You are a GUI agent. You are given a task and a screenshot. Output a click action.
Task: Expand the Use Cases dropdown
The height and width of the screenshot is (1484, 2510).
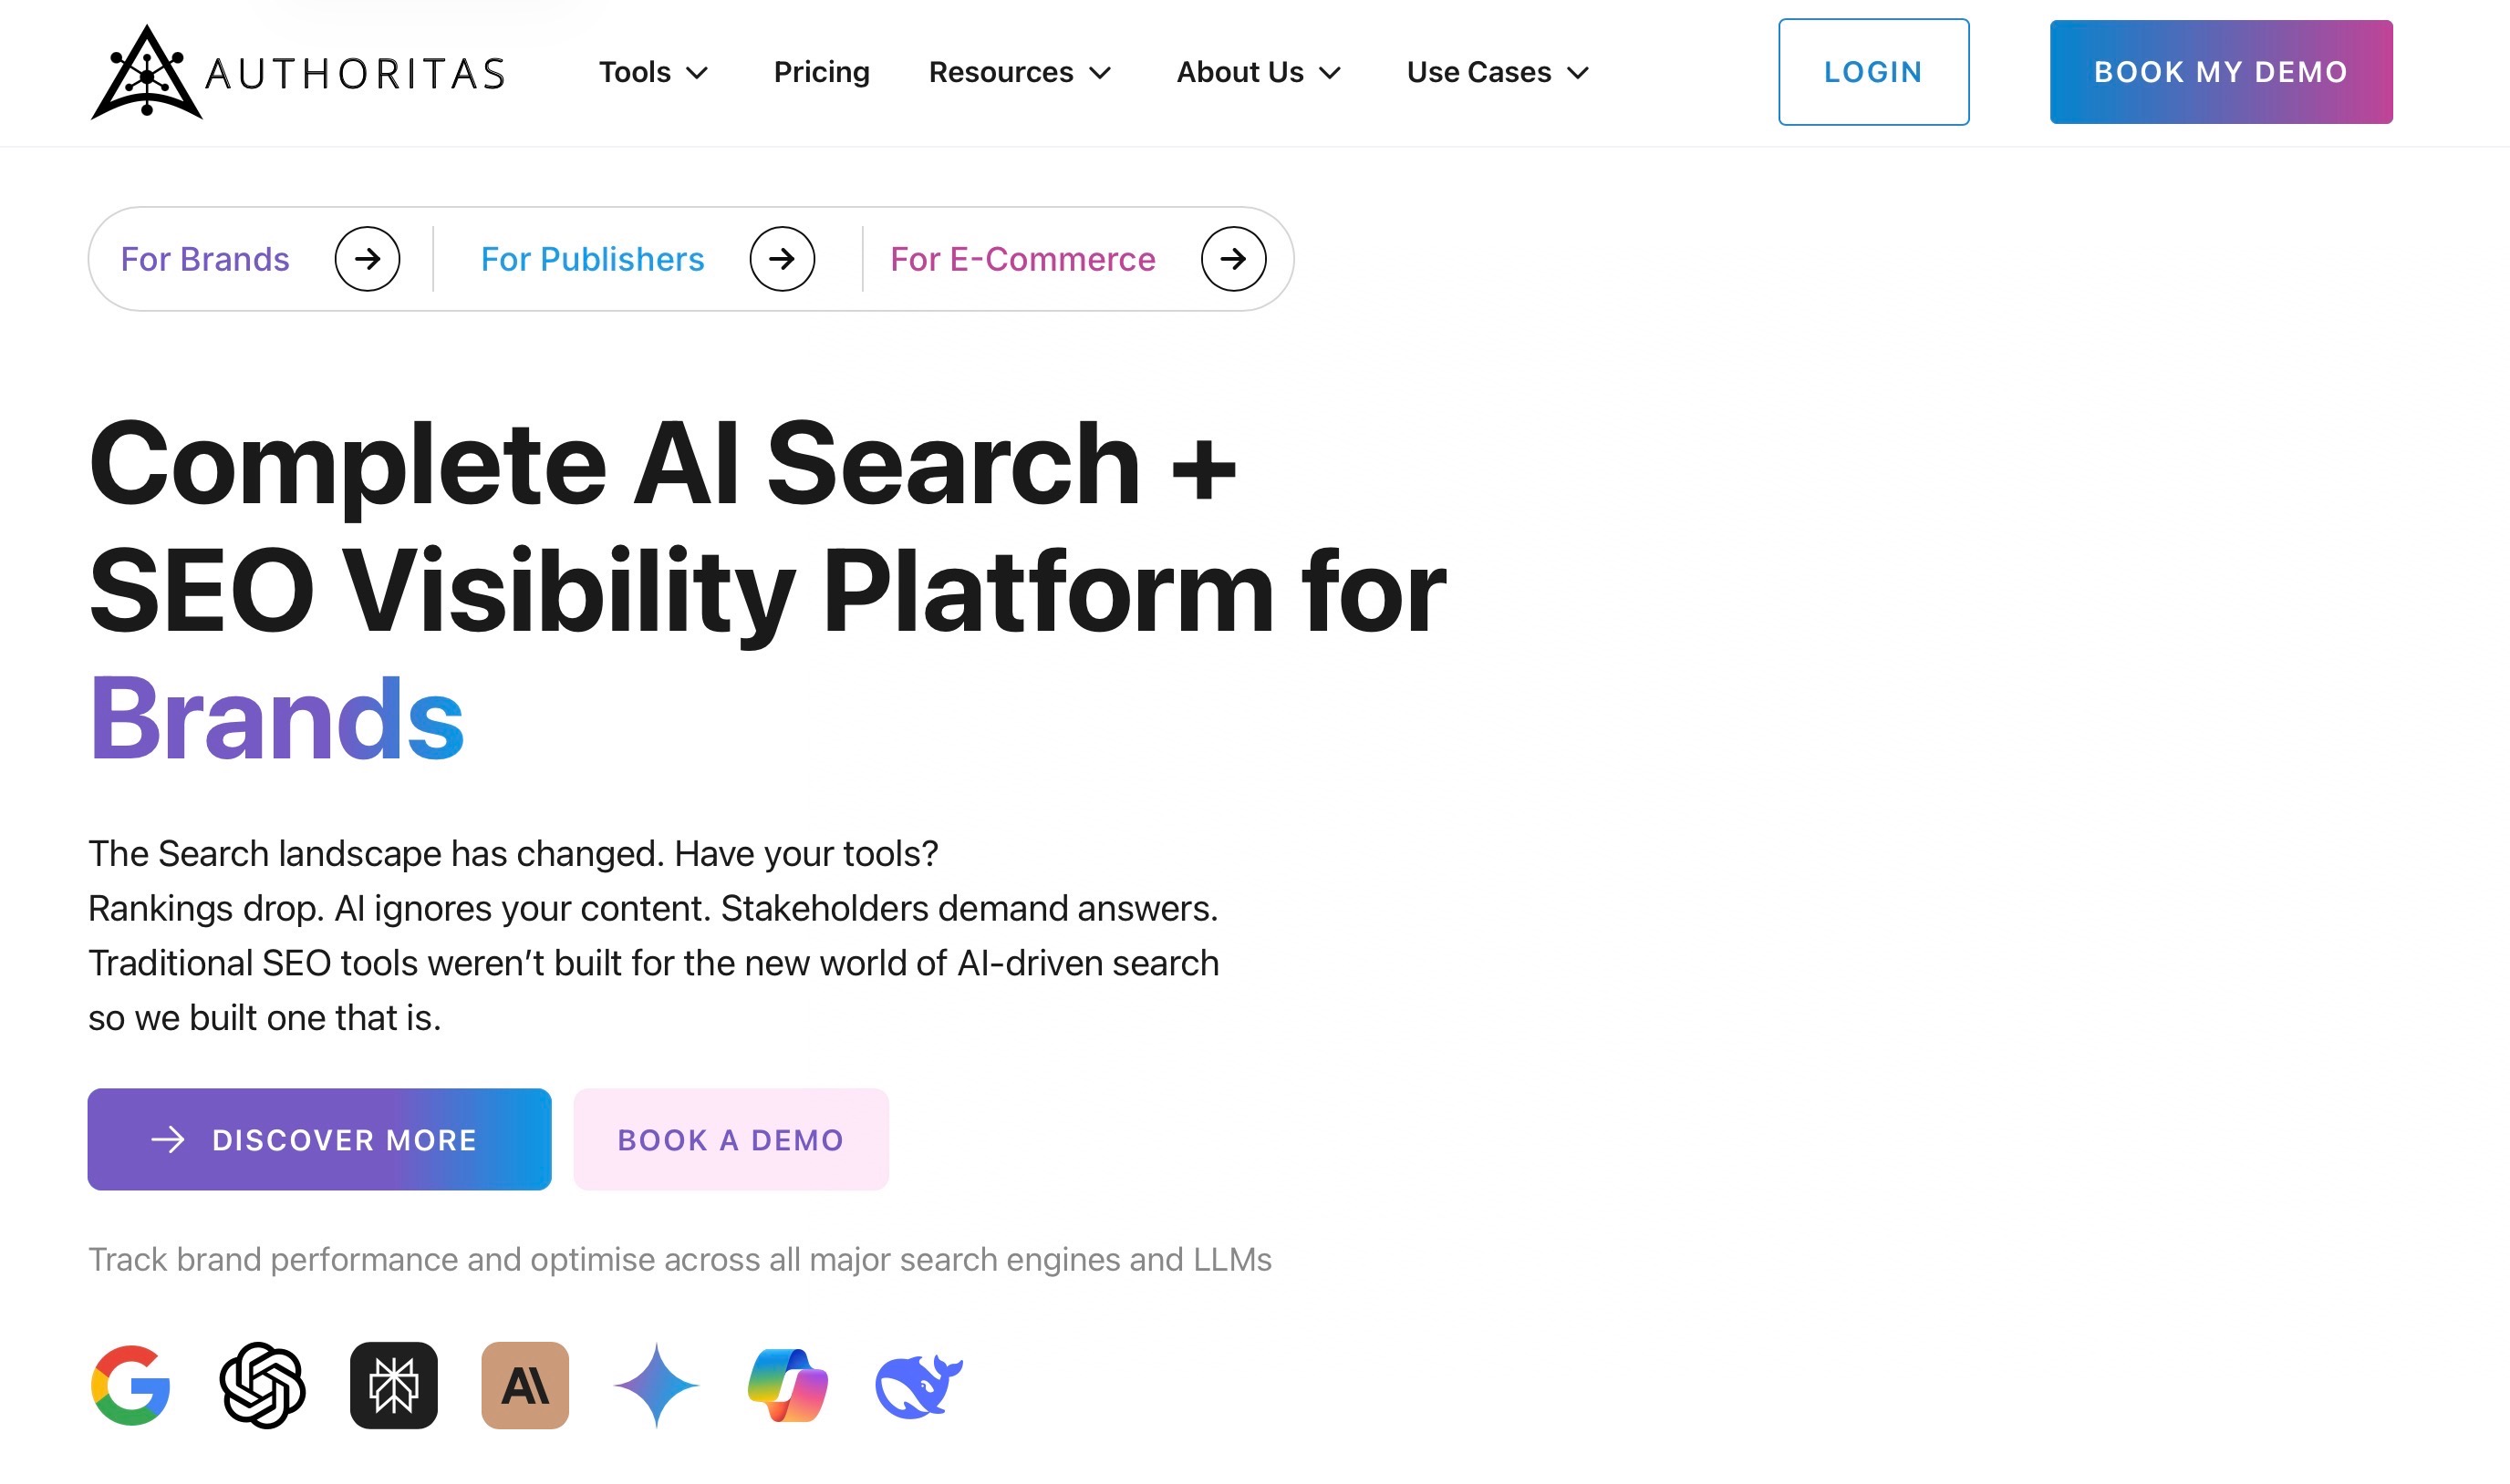(1496, 72)
